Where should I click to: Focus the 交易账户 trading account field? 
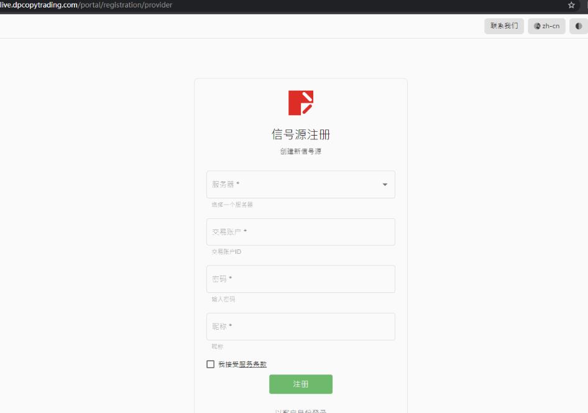301,232
